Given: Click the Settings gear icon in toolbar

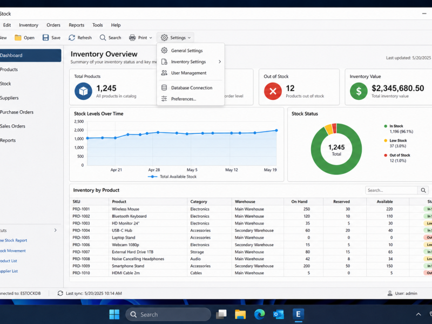Looking at the screenshot, I should click(164, 38).
